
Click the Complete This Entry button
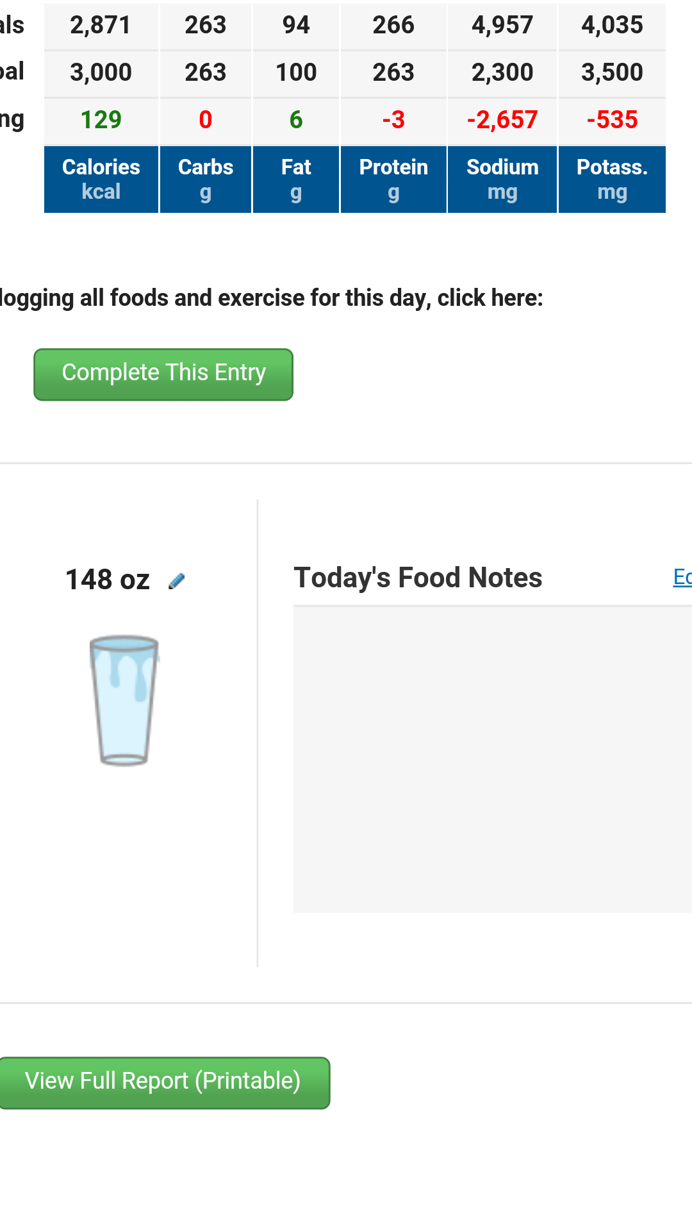(163, 374)
